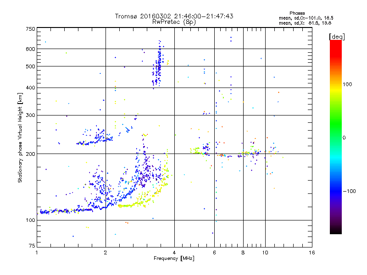This screenshot has width=367, height=275.
Task: Click the 'Phases' heading text
Action: (297, 13)
